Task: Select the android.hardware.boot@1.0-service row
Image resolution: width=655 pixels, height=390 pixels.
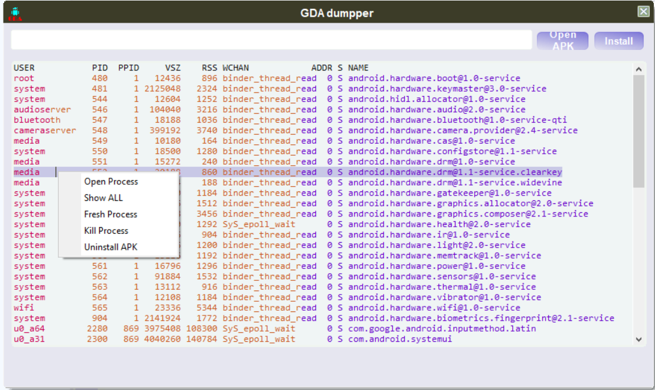Action: coord(322,78)
